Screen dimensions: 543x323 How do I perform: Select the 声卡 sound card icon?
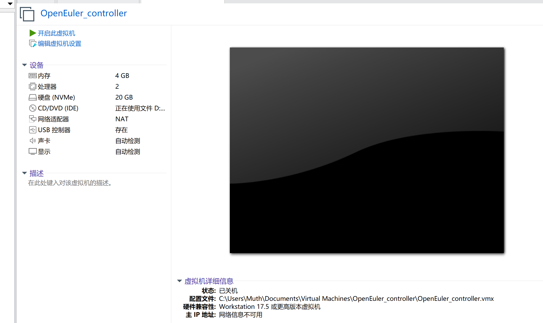pos(33,141)
